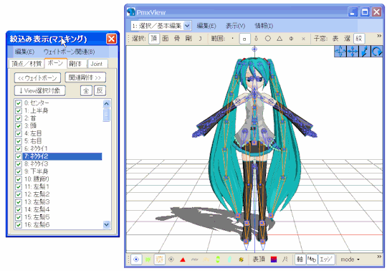Click the red-blue color square in bottom toolbar
The height and width of the screenshot is (271, 387).
point(274,260)
